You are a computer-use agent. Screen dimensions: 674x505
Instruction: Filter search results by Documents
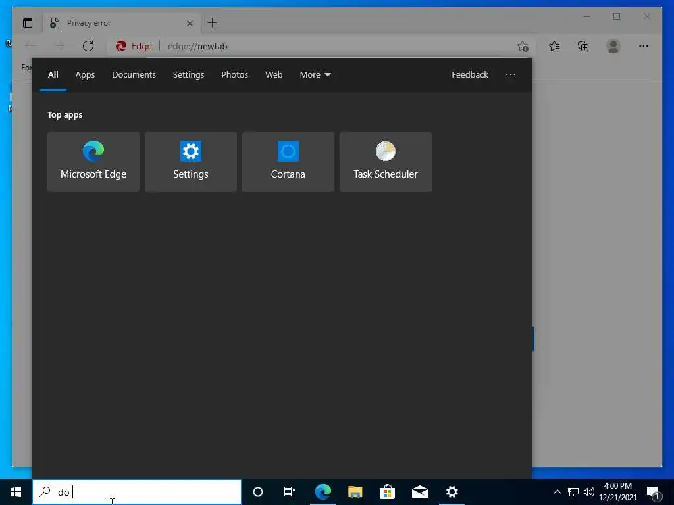pyautogui.click(x=134, y=75)
